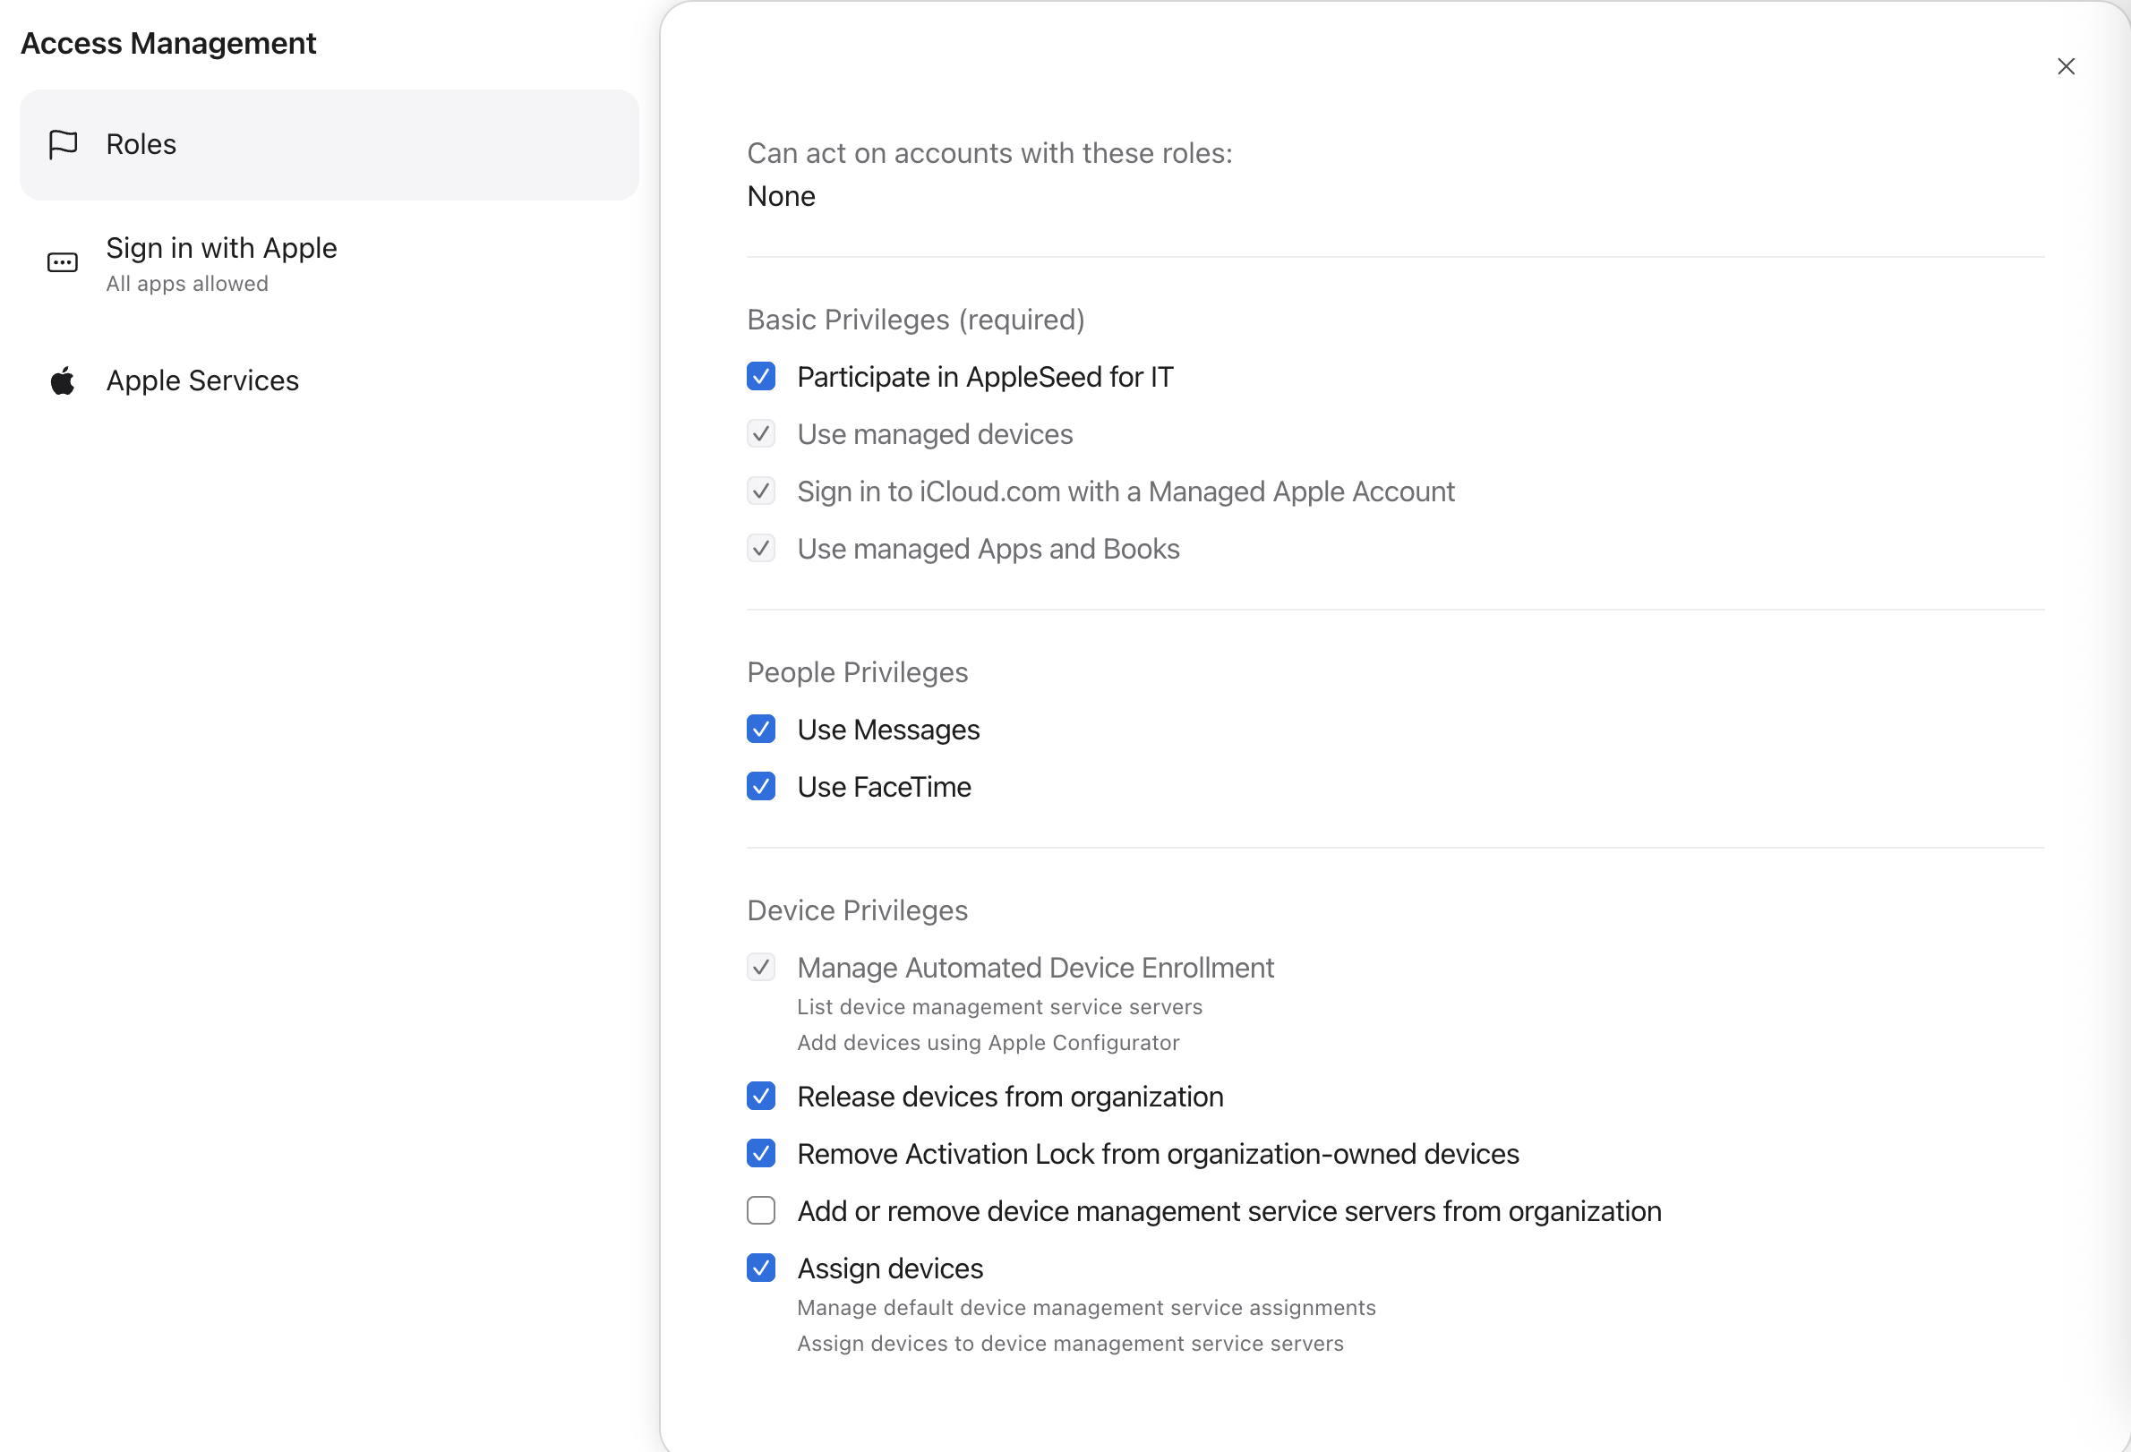Click the "Use Messages" label text
The height and width of the screenshot is (1452, 2131).
point(888,730)
